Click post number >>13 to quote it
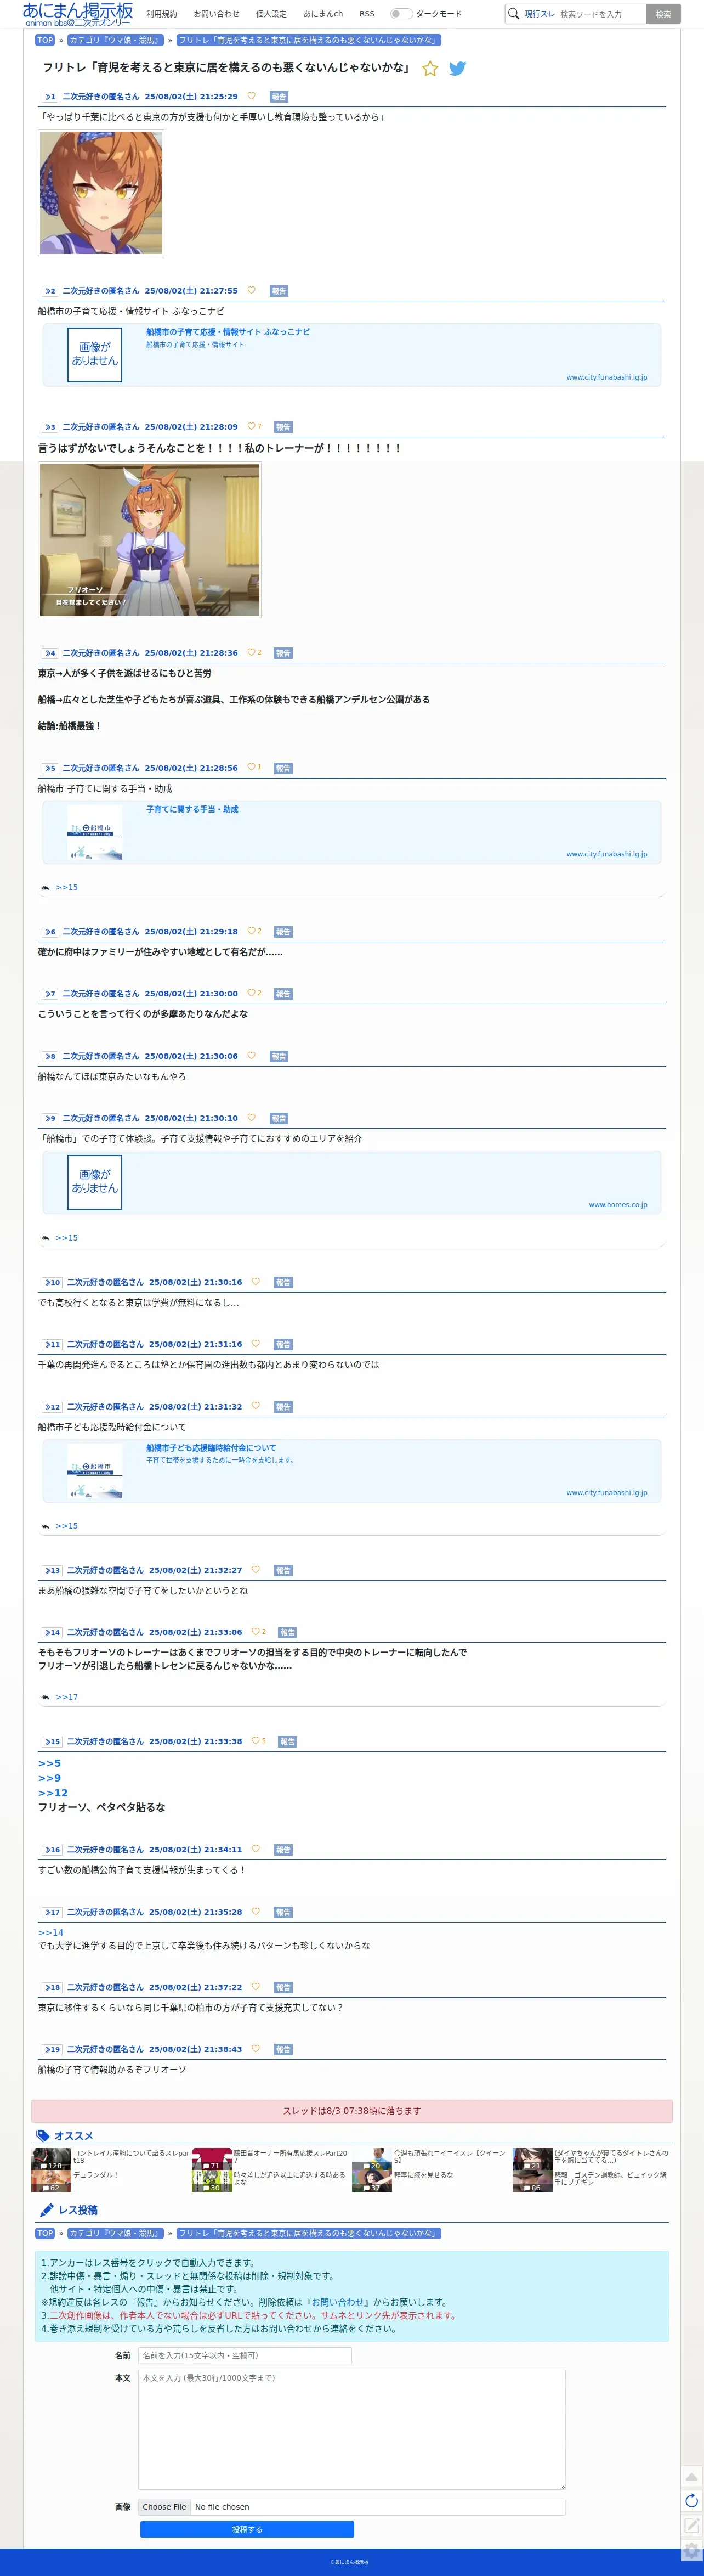Image resolution: width=704 pixels, height=2576 pixels. (52, 1570)
